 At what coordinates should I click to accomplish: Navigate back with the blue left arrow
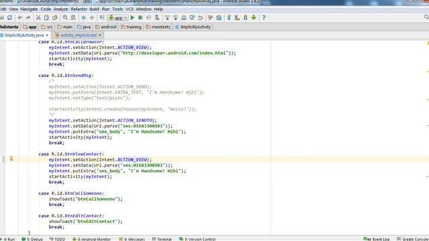click(x=83, y=18)
